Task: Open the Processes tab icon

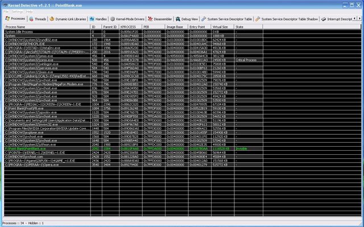Action: click(x=7, y=19)
